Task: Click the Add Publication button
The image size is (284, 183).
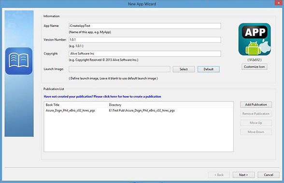Action: (256, 105)
